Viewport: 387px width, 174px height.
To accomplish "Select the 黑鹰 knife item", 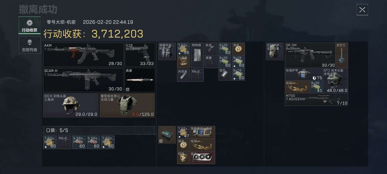I will click(140, 80).
